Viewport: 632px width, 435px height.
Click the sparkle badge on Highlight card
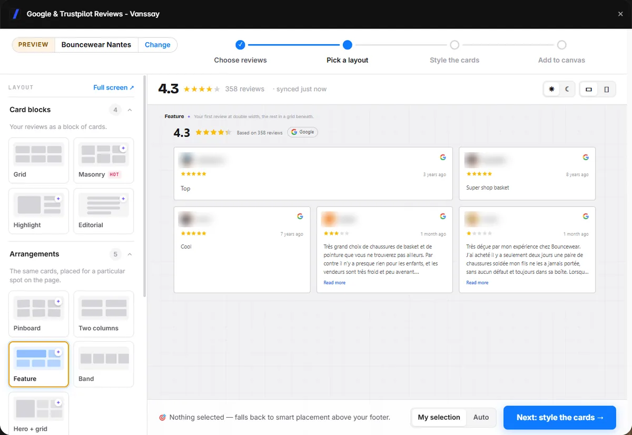pos(58,199)
